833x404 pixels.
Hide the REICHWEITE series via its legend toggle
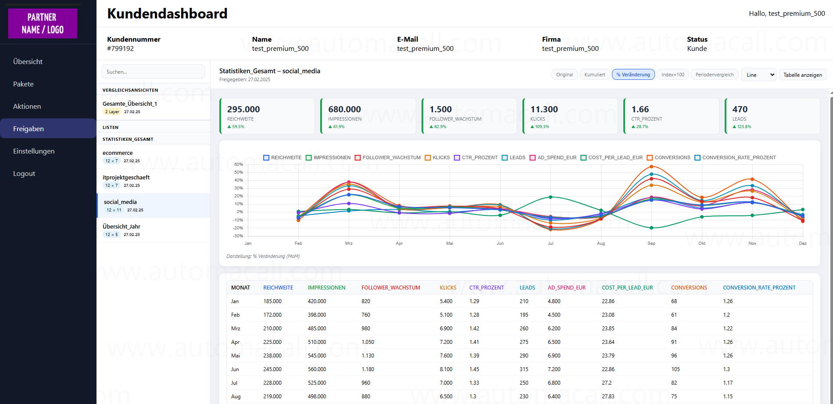[266, 157]
